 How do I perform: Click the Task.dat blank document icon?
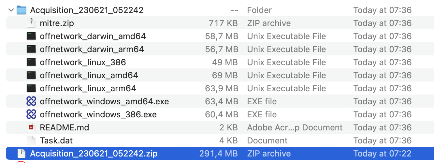(x=31, y=141)
